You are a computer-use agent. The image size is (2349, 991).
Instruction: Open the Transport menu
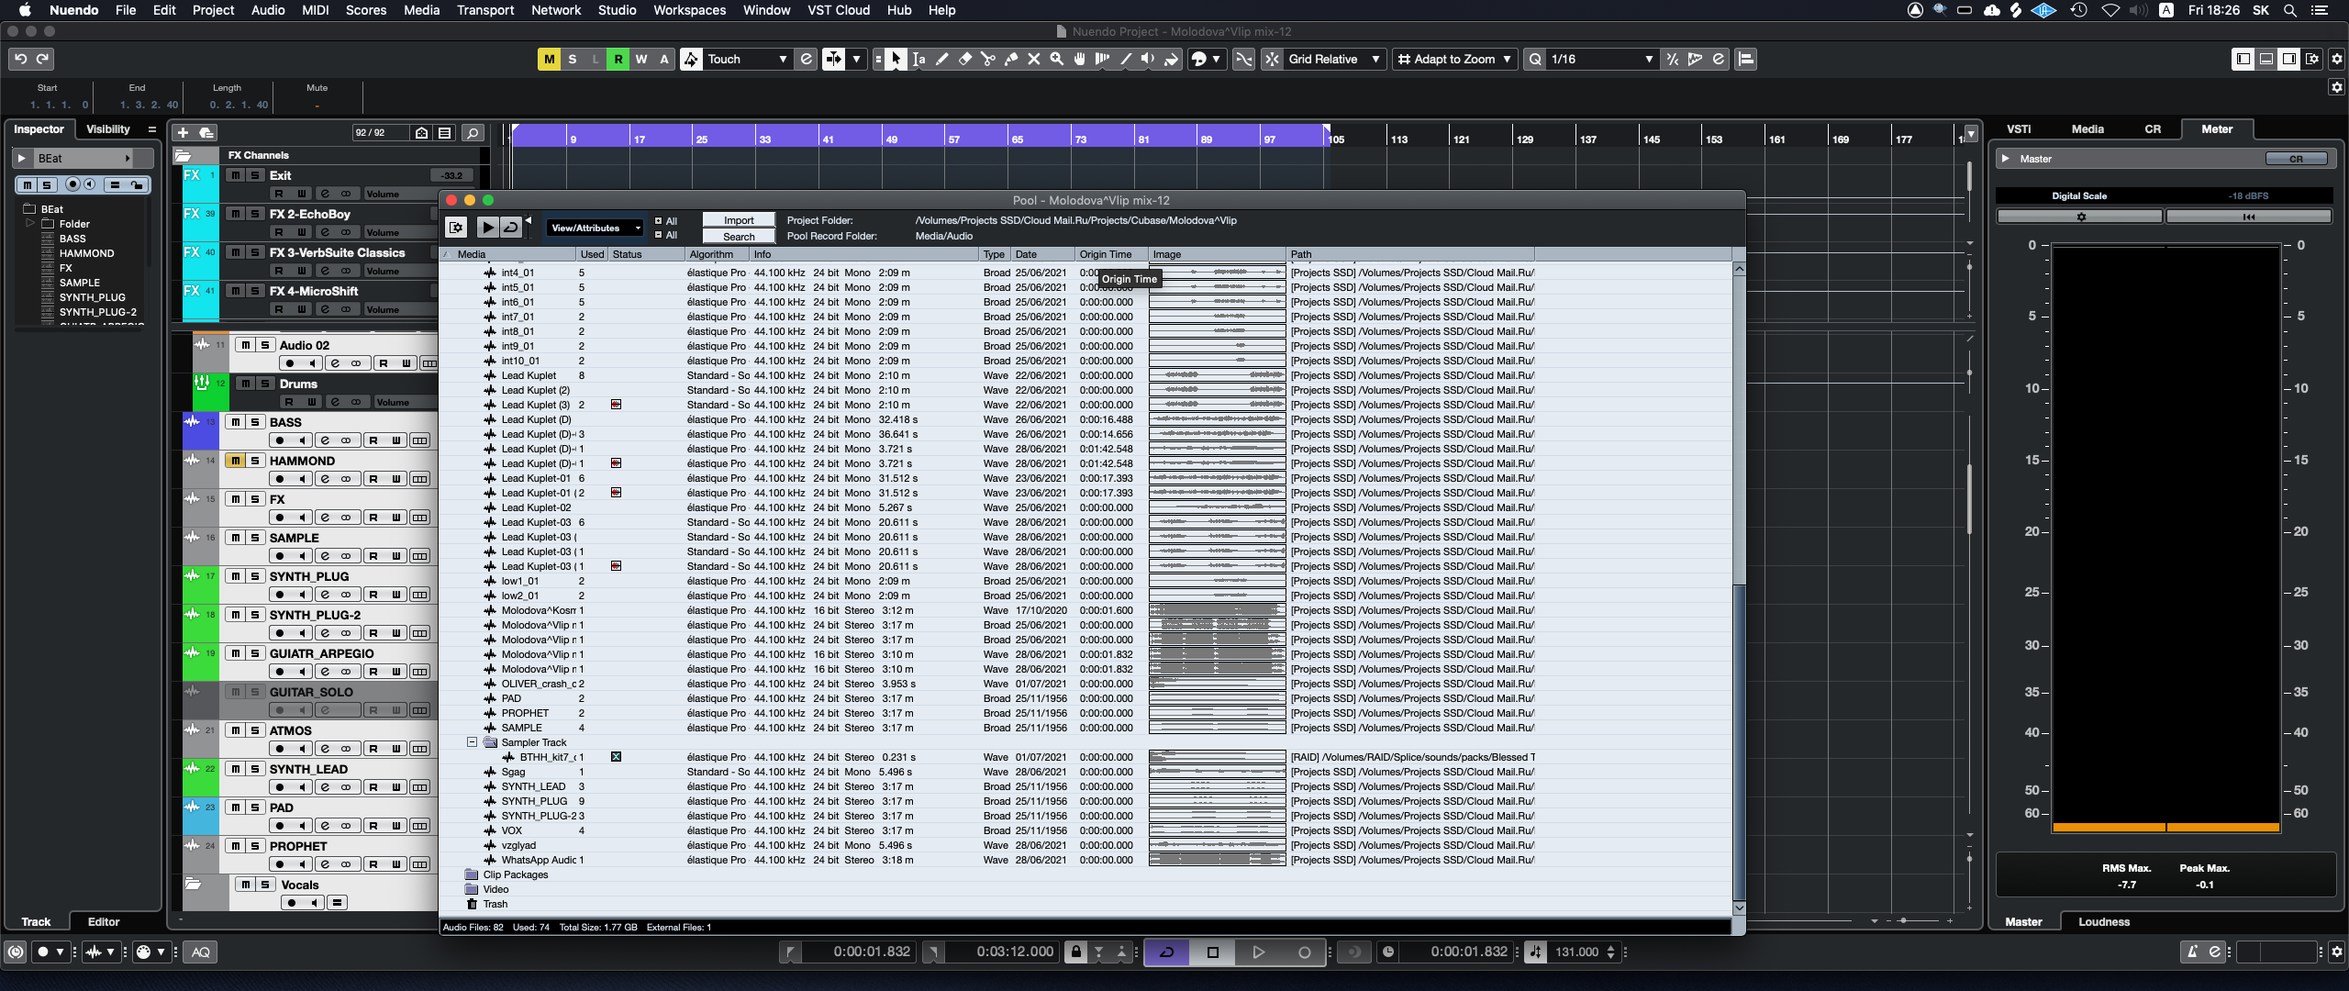point(484,10)
